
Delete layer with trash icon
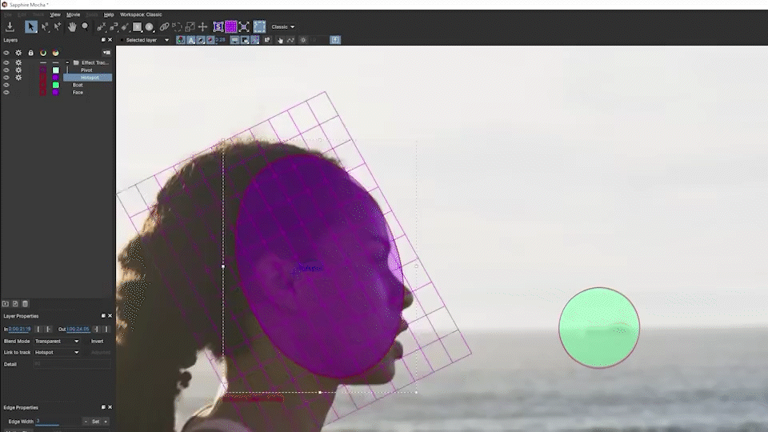[25, 304]
